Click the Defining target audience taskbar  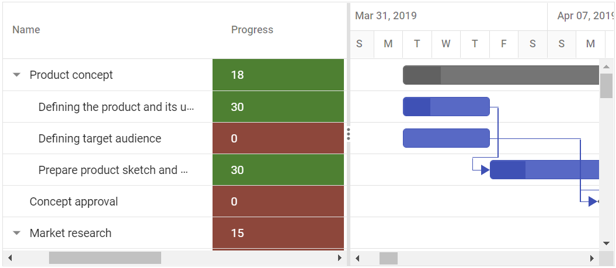446,138
